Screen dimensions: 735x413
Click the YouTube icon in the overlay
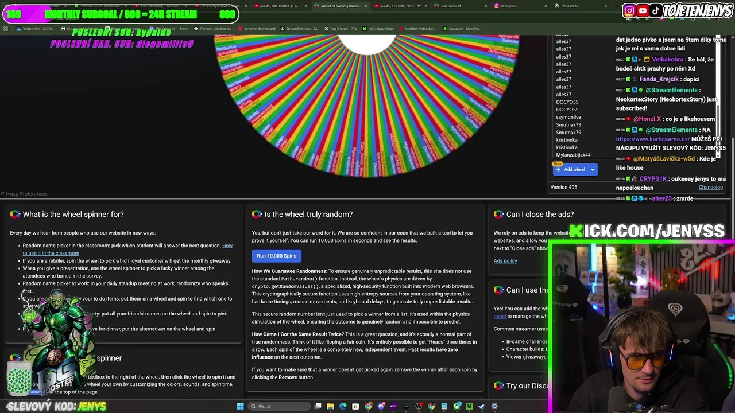643,10
